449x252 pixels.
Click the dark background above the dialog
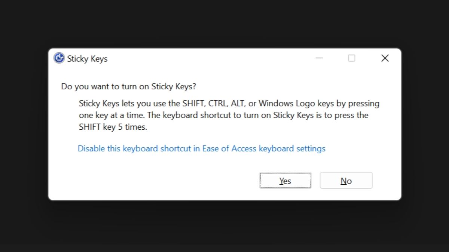[x=224, y=22]
